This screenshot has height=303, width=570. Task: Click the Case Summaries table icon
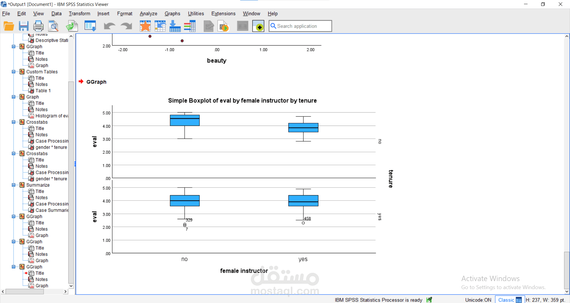coord(31,210)
